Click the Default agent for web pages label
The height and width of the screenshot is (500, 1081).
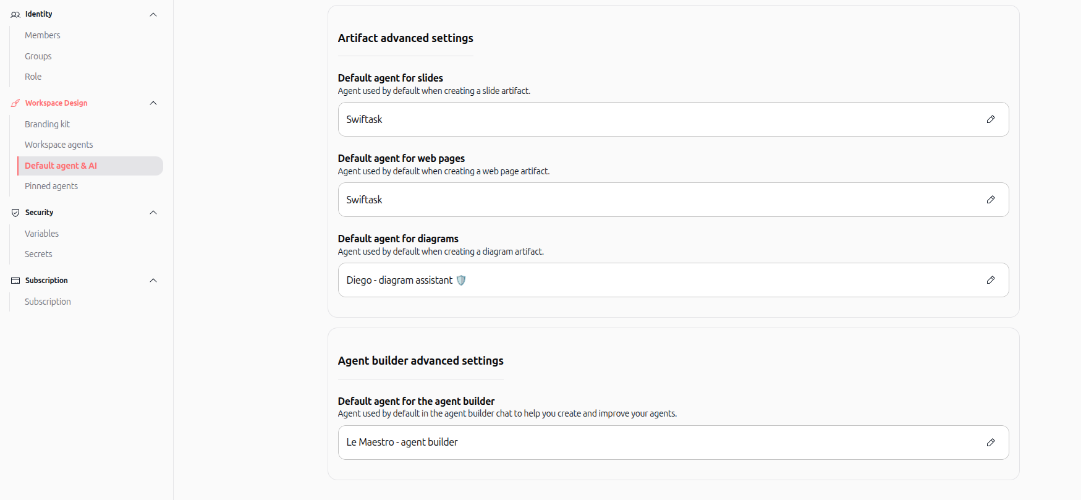[x=401, y=158]
